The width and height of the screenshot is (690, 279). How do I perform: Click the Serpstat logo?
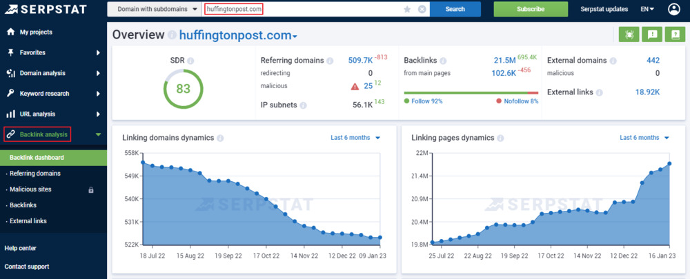(x=46, y=9)
